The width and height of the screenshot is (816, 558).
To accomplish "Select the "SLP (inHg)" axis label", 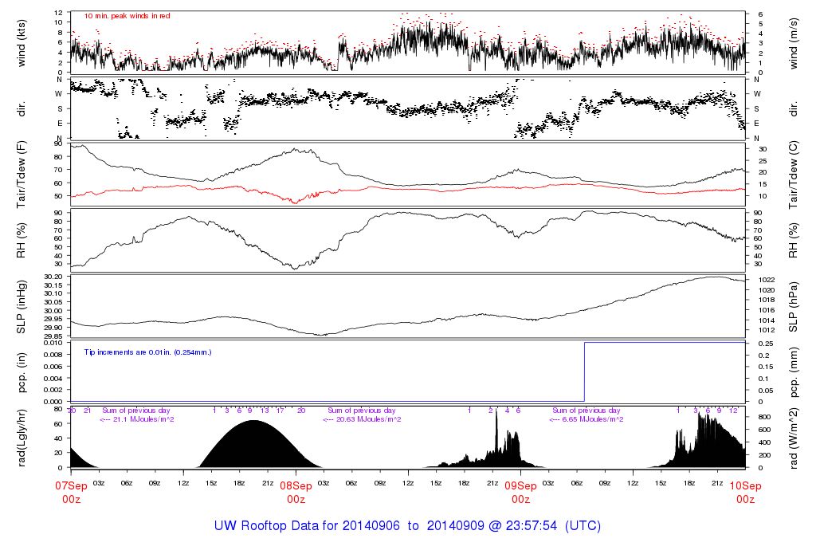I will pos(22,307).
